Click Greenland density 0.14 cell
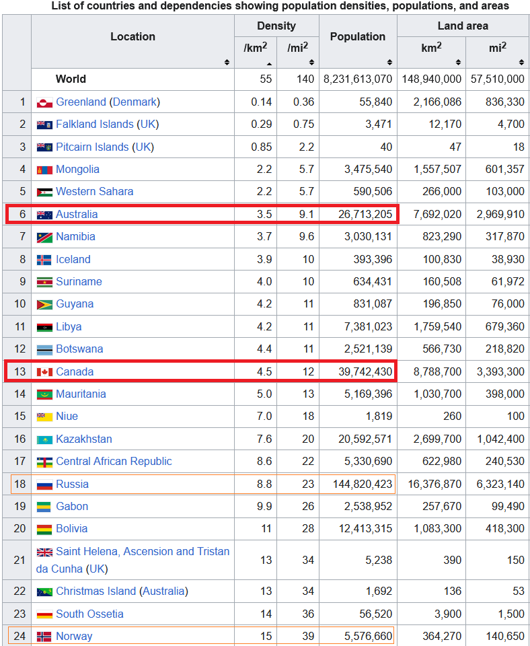The width and height of the screenshot is (530, 646). tap(256, 102)
